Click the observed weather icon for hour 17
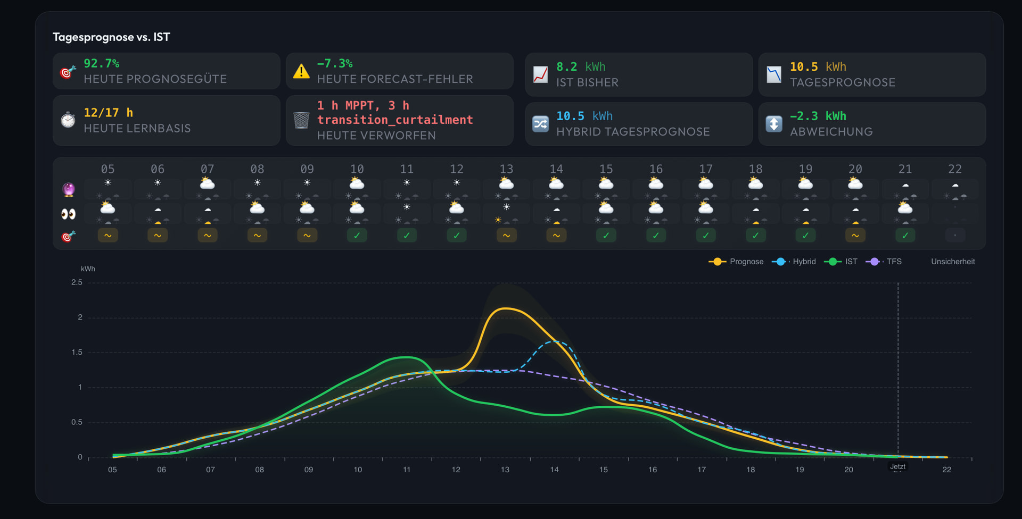The image size is (1022, 519). coord(706,207)
